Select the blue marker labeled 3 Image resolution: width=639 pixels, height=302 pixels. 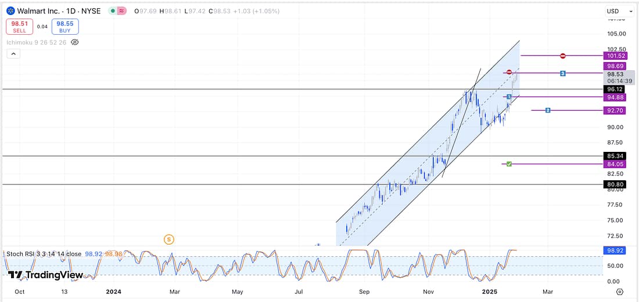click(x=563, y=73)
